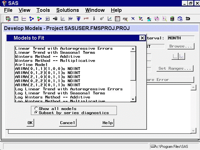200x150 pixels.
Task: Open the Solutions menu
Action: pyautogui.click(x=67, y=10)
